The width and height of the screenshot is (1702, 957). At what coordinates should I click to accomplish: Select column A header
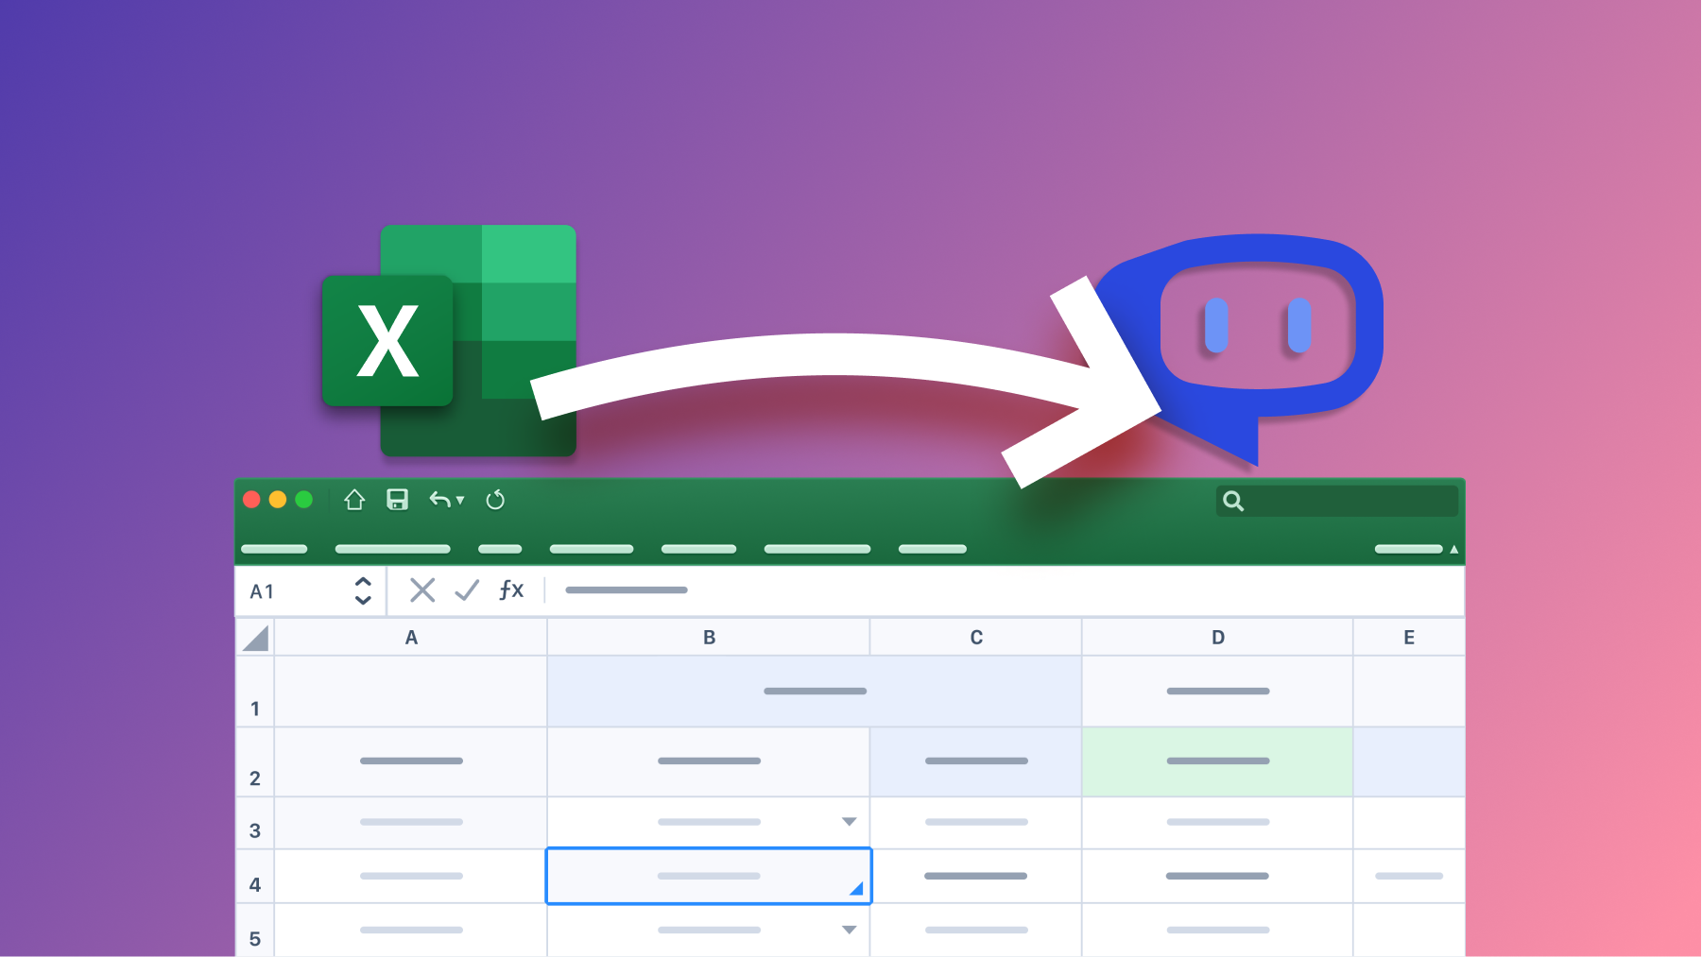(411, 638)
